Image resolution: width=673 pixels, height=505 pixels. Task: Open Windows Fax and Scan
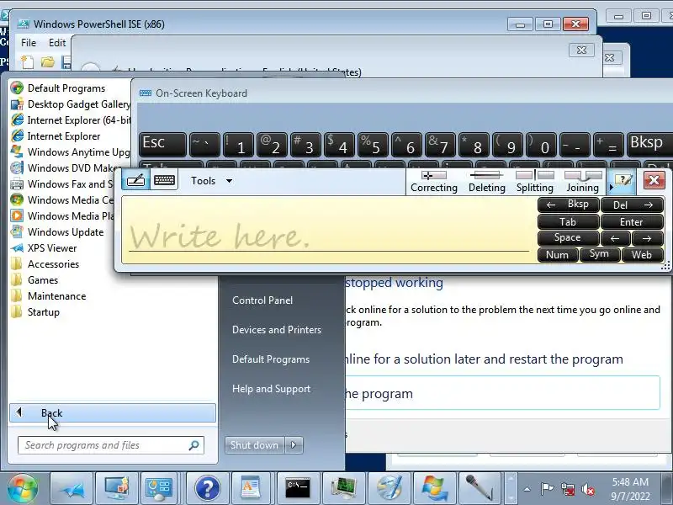tap(62, 183)
